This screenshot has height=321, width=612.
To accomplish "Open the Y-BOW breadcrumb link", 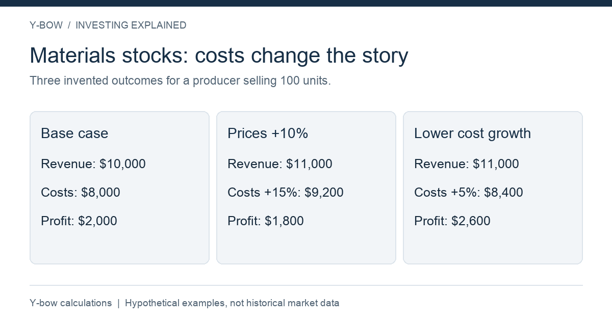I will pyautogui.click(x=46, y=25).
